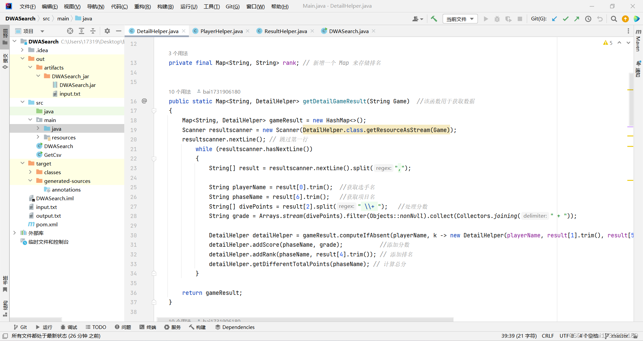Viewport: 643px width, 341px height.
Task: Open the Git tool window button
Action: coord(20,327)
